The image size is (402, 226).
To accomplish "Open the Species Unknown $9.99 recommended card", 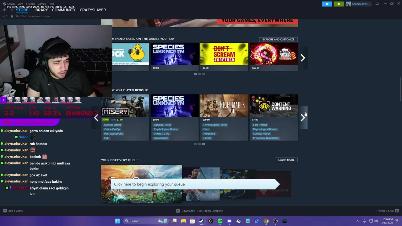I will (175, 56).
